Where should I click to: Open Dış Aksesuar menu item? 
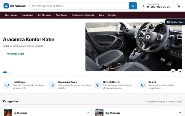click(x=45, y=15)
